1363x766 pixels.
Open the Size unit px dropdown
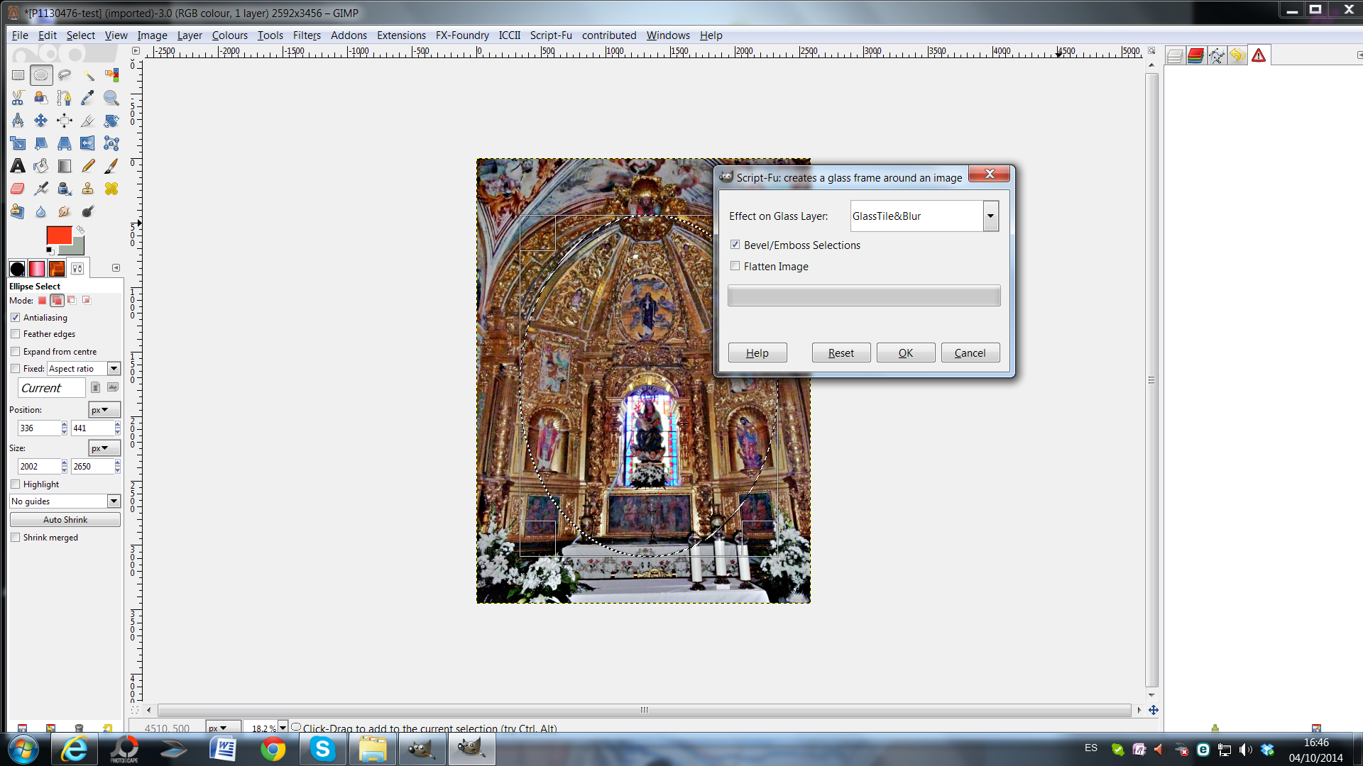[x=104, y=448]
